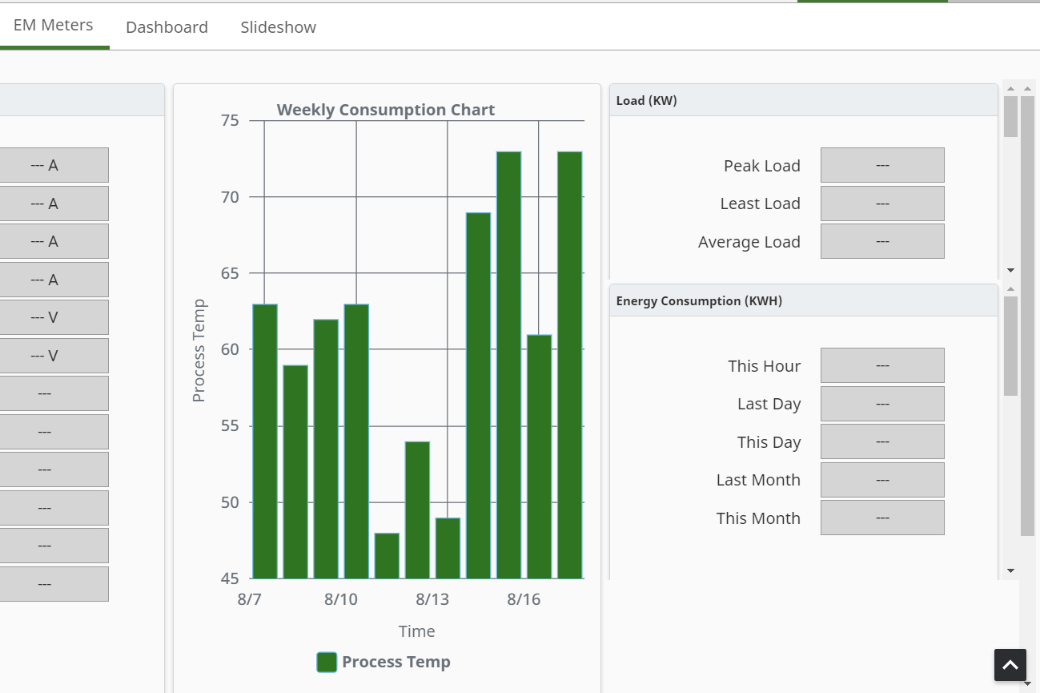Click the Process Temp legend label
This screenshot has width=1040, height=693.
pos(396,662)
